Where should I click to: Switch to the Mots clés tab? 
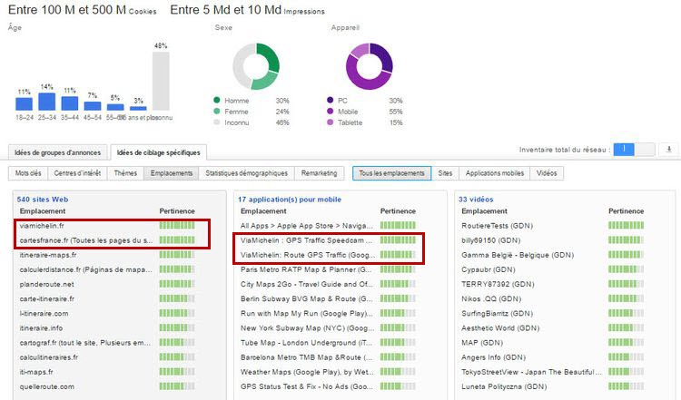tap(28, 173)
